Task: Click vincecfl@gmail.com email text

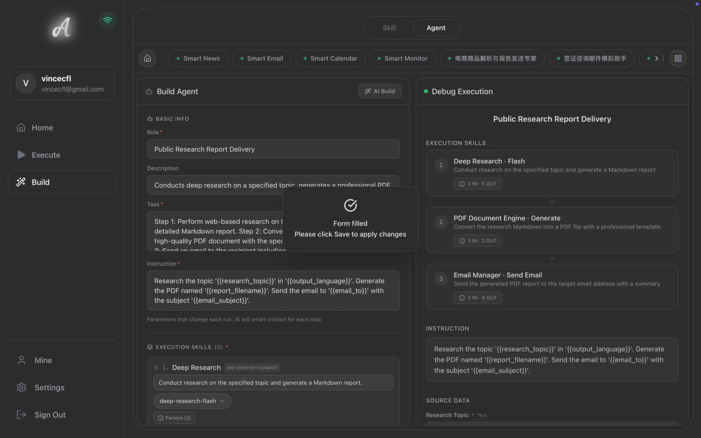Action: tap(73, 89)
